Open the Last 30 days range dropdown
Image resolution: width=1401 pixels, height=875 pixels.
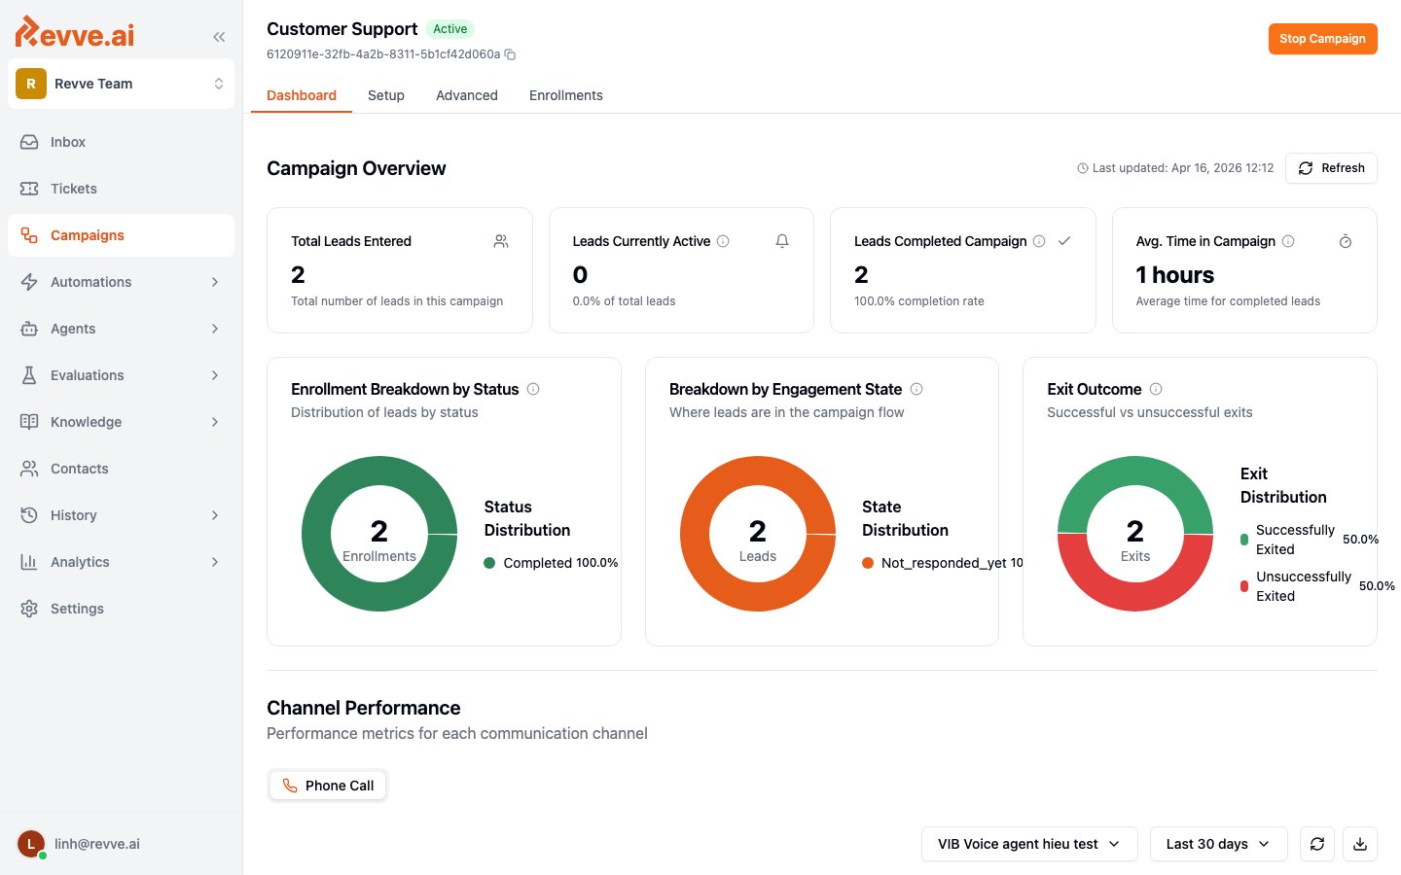(1218, 844)
